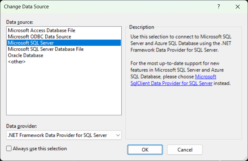248x161 pixels.
Task: Close the Change Data Source dialog
Action: (238, 7)
